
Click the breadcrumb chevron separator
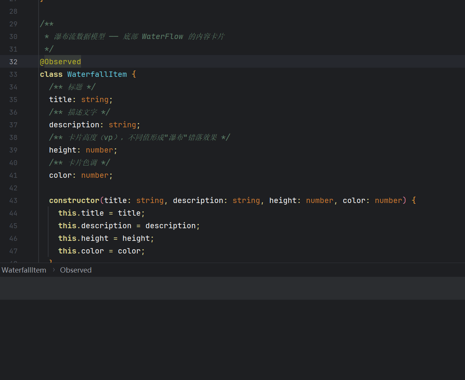[54, 270]
